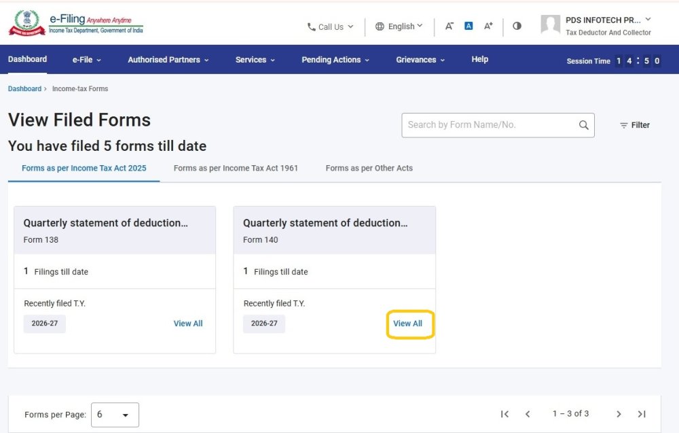Select the Forms as per Income Tax Act 2025 tab
The image size is (679, 433).
(x=84, y=168)
